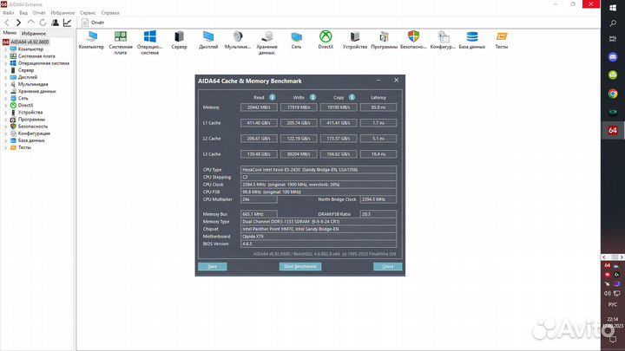
Task: Switch to the Избранное sidebar tab
Action: click(34, 34)
